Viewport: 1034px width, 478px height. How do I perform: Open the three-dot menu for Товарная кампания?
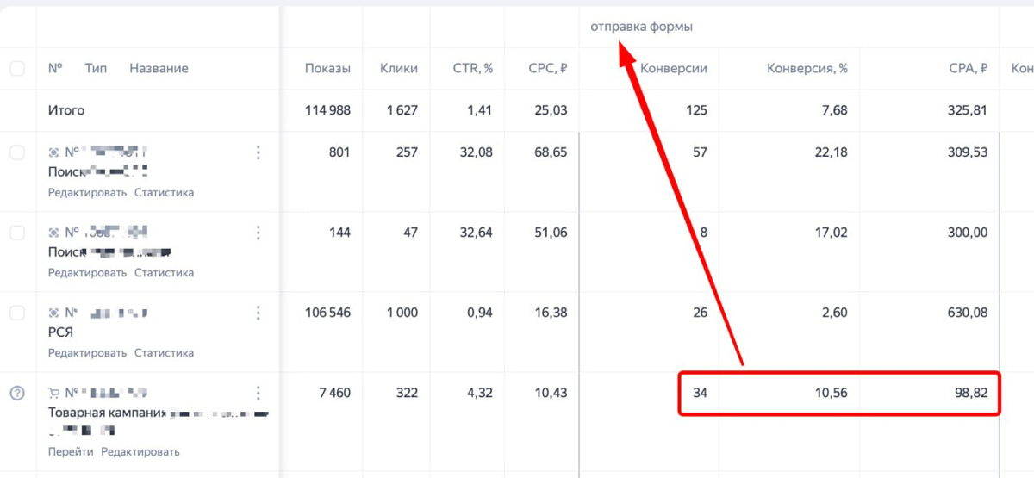click(258, 393)
